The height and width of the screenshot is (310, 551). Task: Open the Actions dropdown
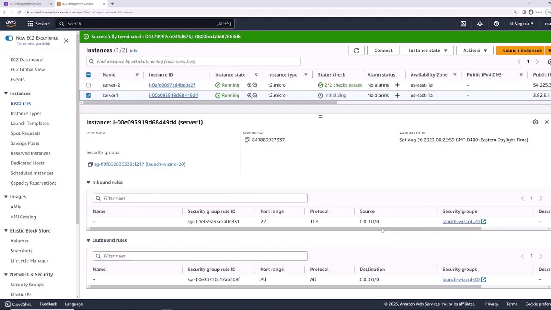(x=475, y=50)
